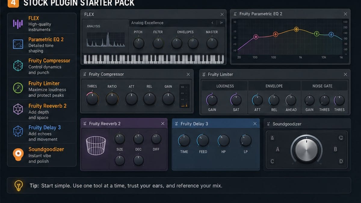Click the LP knob in Fruity Delay 3
The height and width of the screenshot is (203, 361).
coord(246,140)
